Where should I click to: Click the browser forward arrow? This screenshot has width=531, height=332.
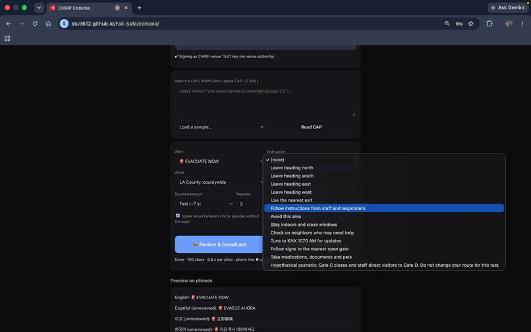(22, 24)
